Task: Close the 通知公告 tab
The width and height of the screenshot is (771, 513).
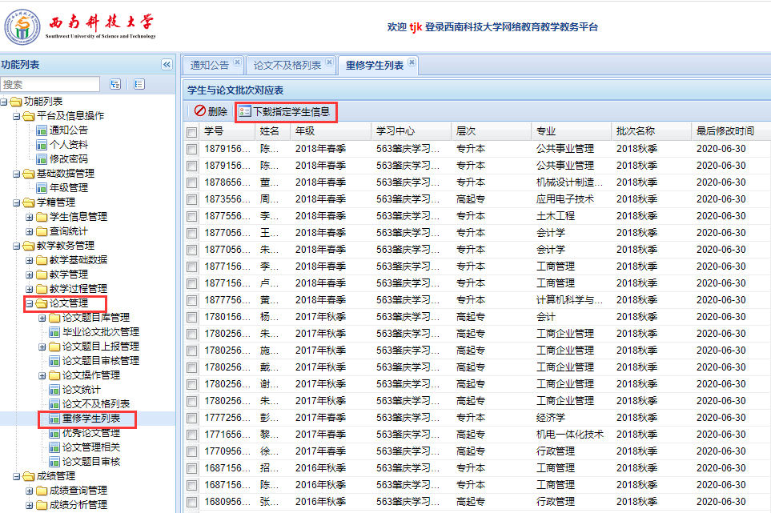Action: 236,62
